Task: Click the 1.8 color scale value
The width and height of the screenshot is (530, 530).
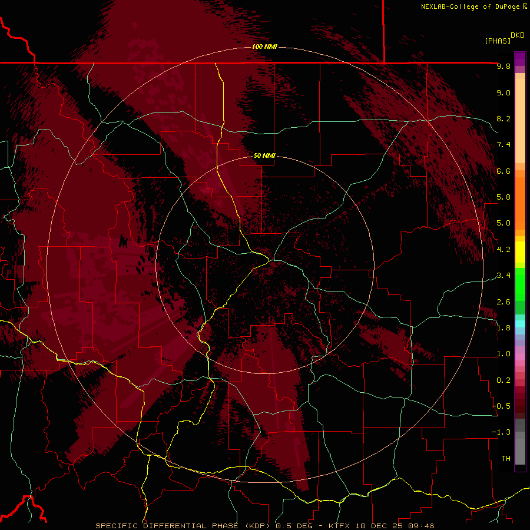Action: click(503, 328)
